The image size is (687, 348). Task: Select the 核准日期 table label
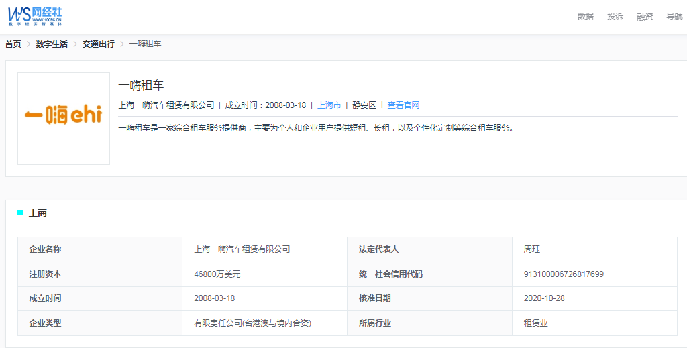click(x=374, y=298)
